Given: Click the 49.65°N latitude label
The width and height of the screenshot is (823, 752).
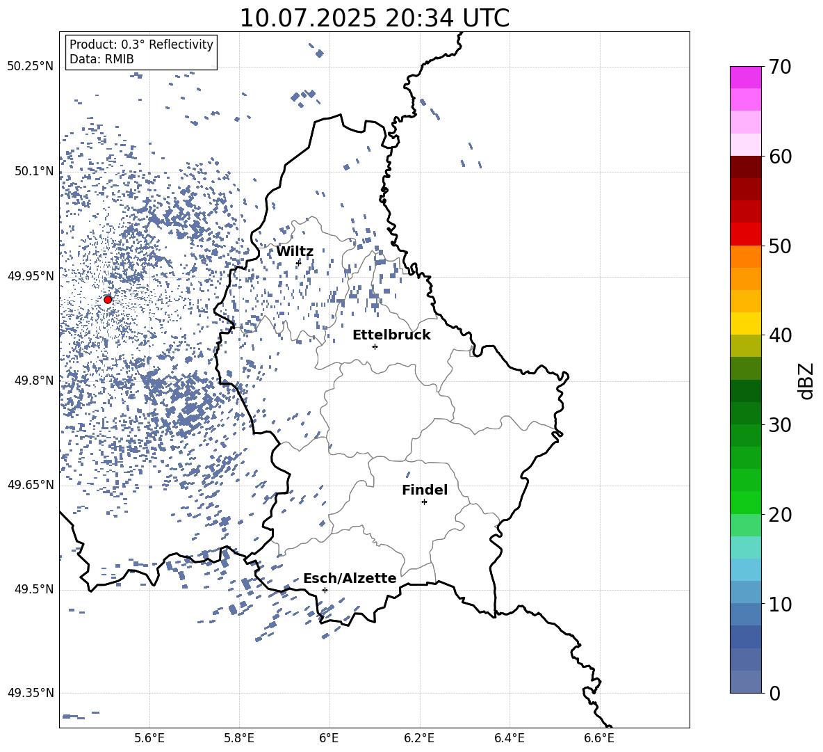Looking at the screenshot, I should [x=31, y=484].
